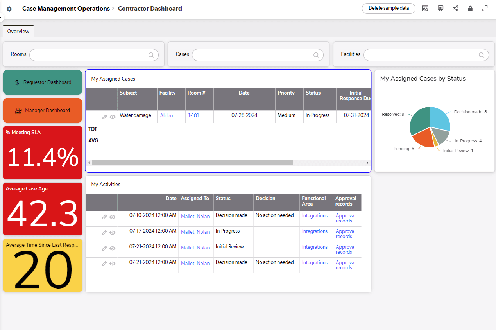View the 07-21-2024 Initial Review activity record
Screen dimensions: 496x330
(x=112, y=248)
